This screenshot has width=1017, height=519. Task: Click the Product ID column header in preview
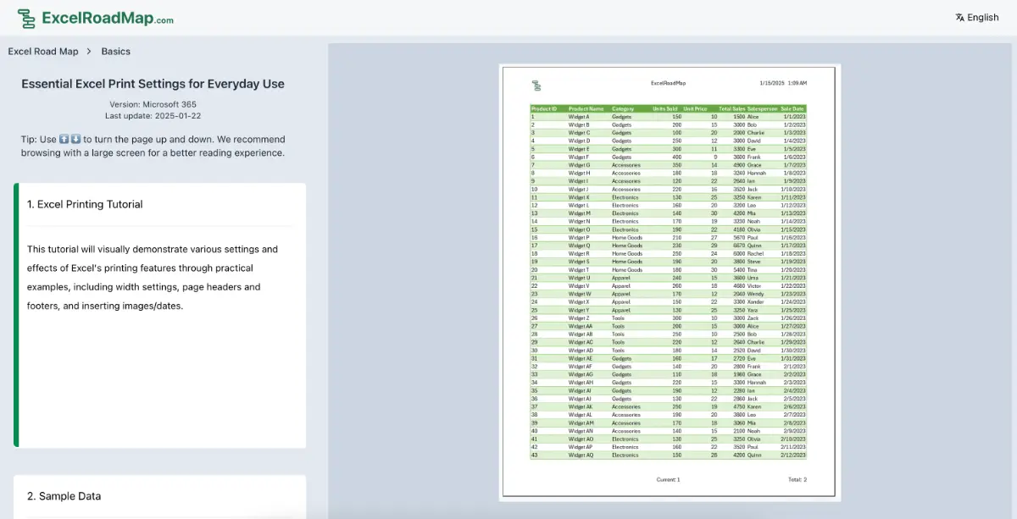(x=544, y=108)
